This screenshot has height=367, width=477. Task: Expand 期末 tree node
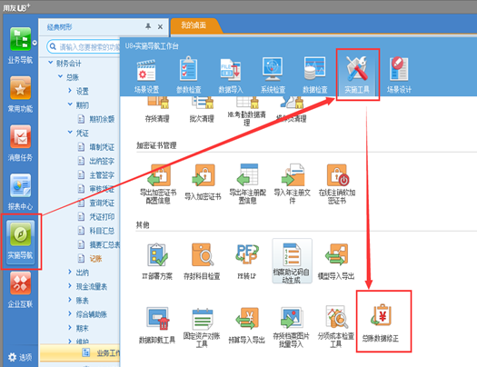coord(70,328)
